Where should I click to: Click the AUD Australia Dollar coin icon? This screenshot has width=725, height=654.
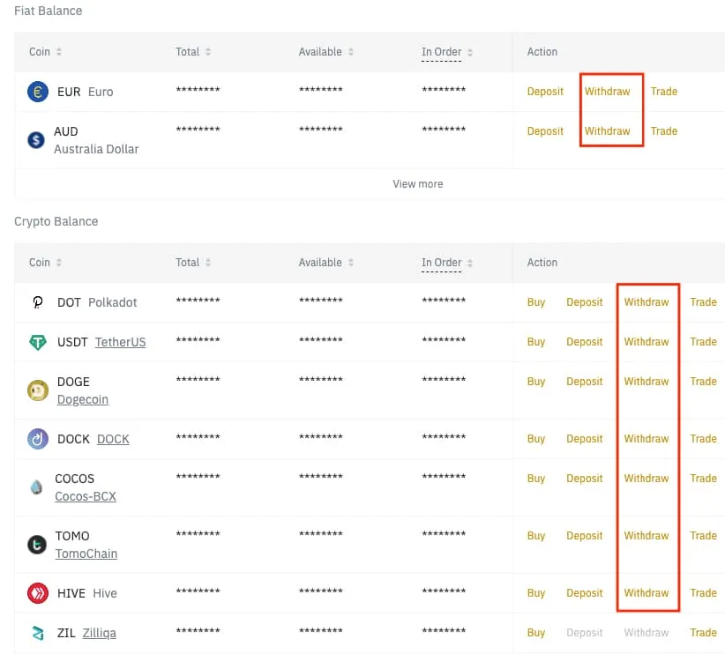(x=36, y=139)
